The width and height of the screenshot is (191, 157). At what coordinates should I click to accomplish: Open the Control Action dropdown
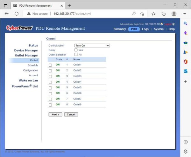(92, 46)
